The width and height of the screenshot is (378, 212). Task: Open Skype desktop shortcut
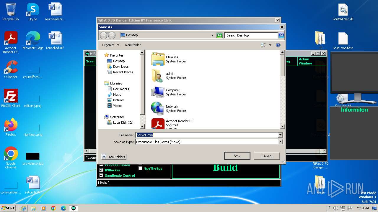coord(32,12)
